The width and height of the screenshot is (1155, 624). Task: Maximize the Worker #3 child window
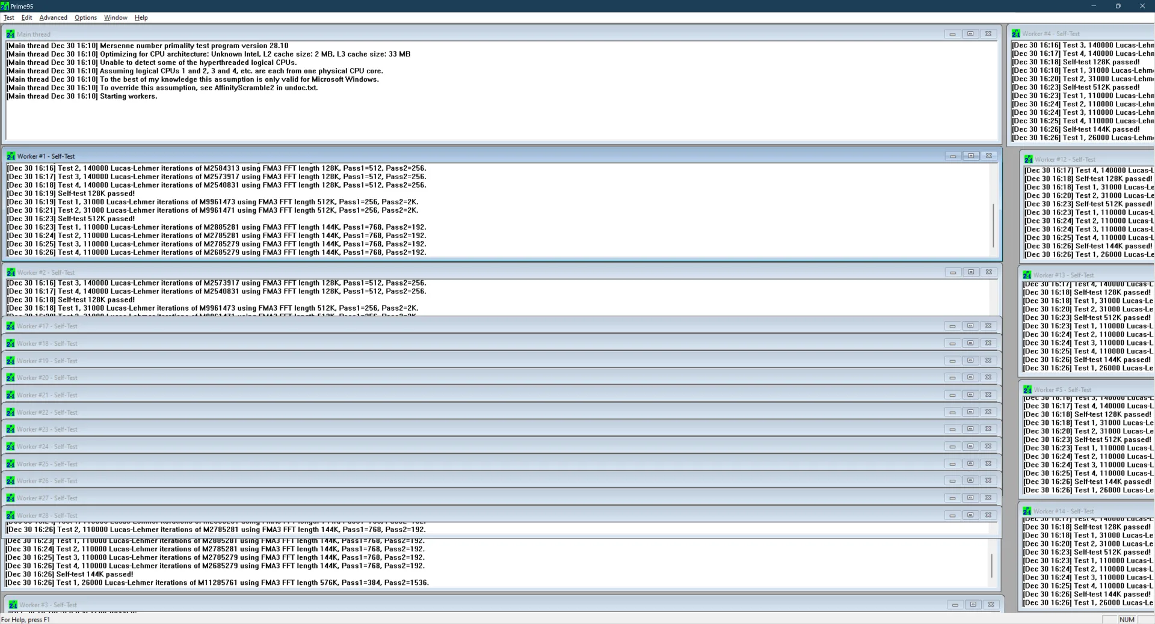point(973,605)
